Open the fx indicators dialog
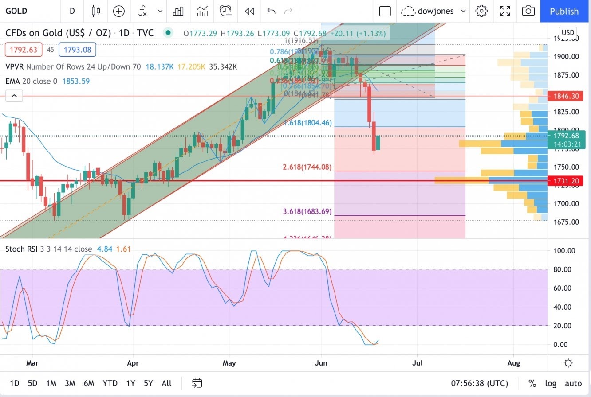591x397 pixels. click(142, 11)
